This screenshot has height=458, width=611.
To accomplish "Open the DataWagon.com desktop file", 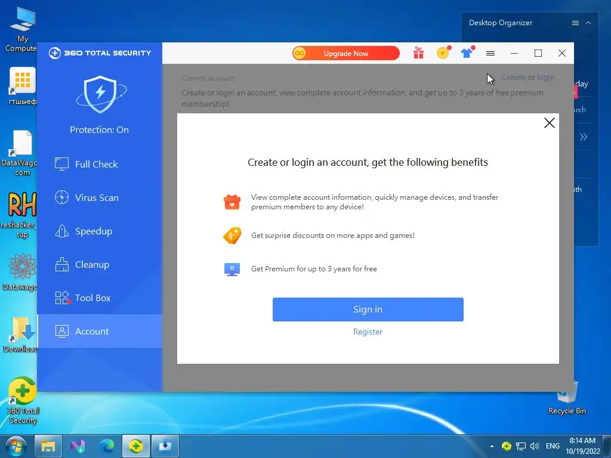I will tap(20, 153).
